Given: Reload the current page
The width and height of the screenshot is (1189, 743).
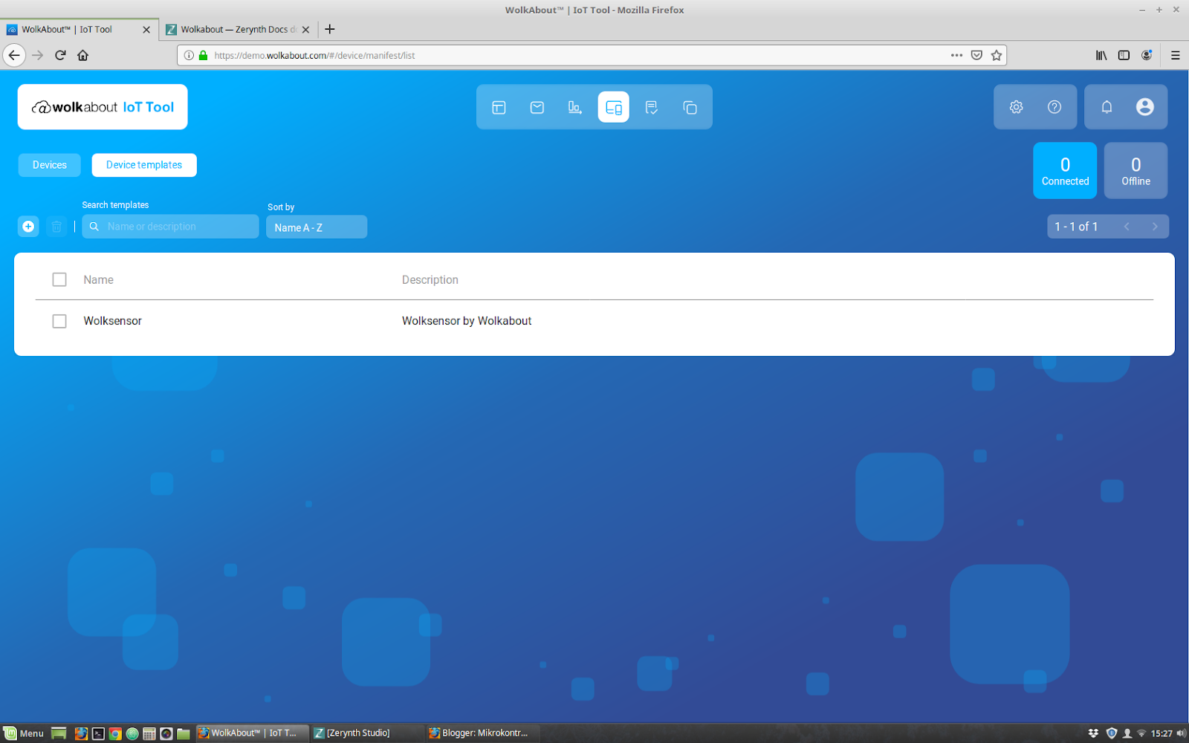Looking at the screenshot, I should pyautogui.click(x=60, y=55).
